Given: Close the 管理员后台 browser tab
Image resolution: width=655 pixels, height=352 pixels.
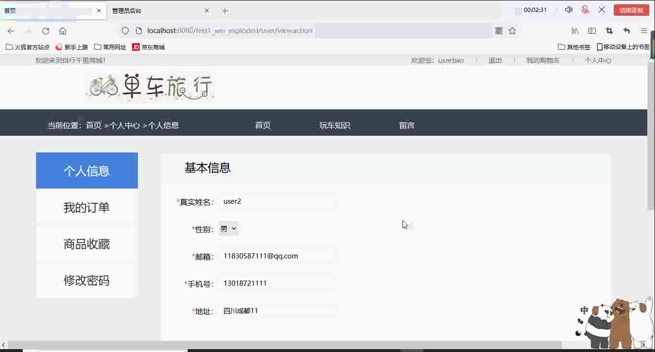Looking at the screenshot, I should click(207, 11).
